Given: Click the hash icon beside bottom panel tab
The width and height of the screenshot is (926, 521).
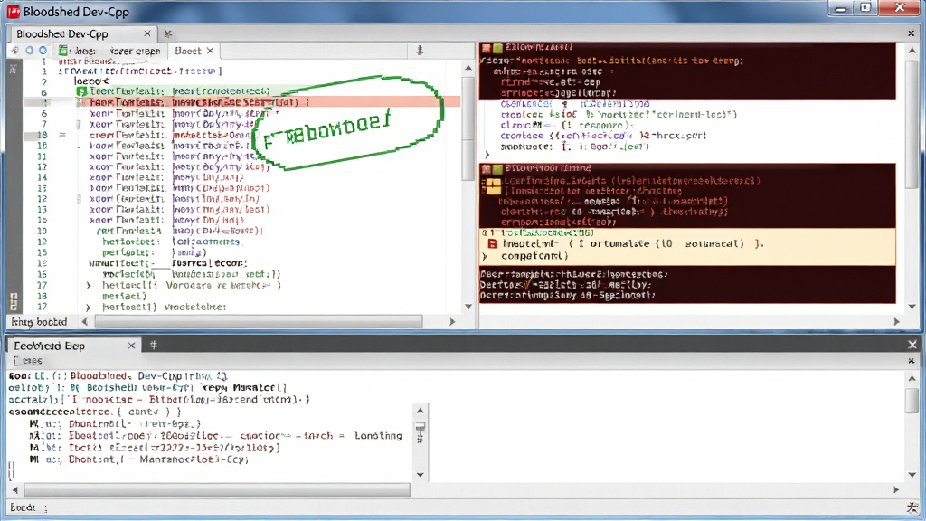Looking at the screenshot, I should 154,345.
